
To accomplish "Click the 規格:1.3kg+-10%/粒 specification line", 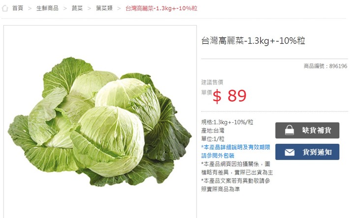I will coord(227,122).
